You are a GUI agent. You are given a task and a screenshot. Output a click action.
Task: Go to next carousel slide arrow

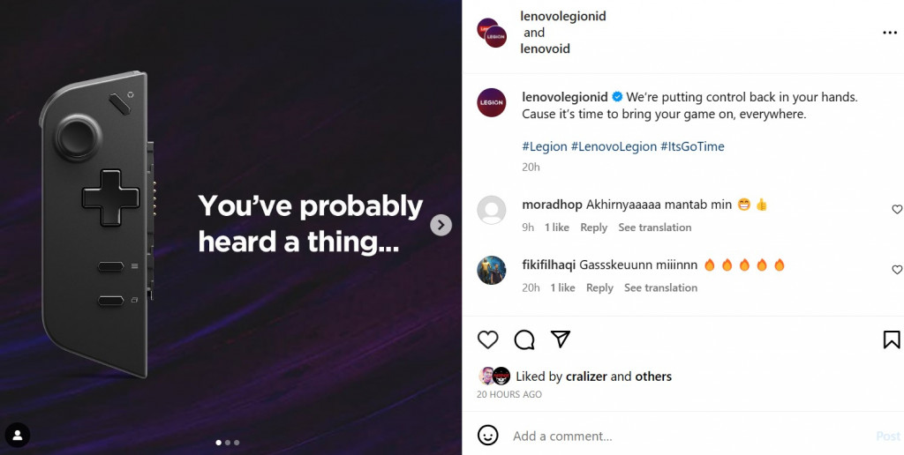tap(441, 226)
